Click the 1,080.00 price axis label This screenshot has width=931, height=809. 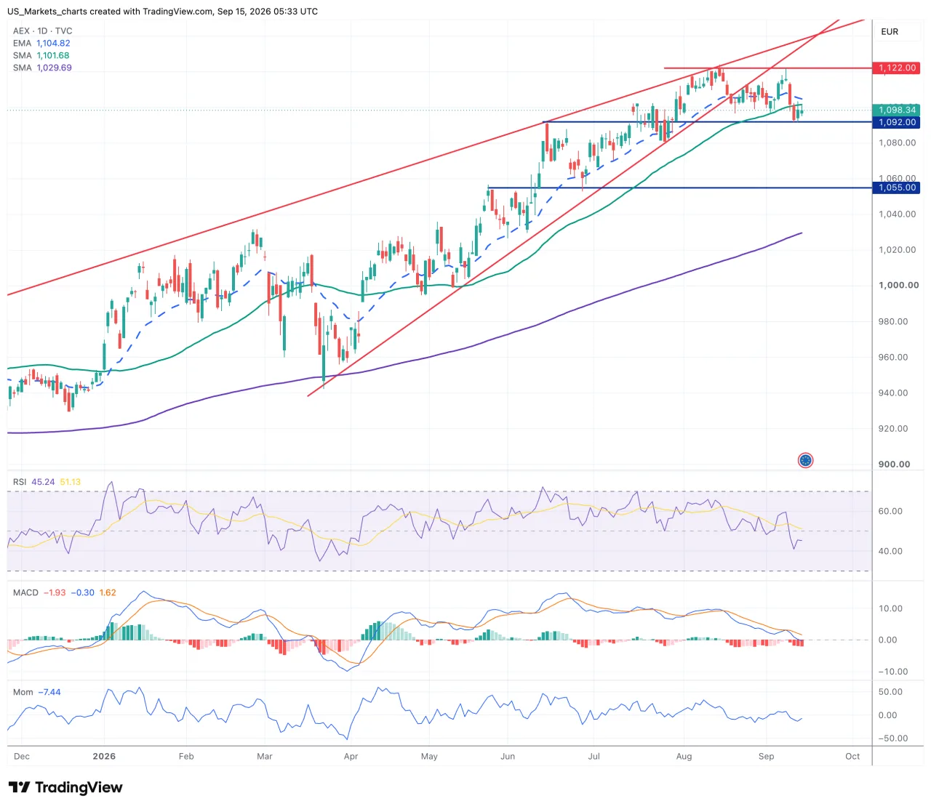click(x=897, y=142)
